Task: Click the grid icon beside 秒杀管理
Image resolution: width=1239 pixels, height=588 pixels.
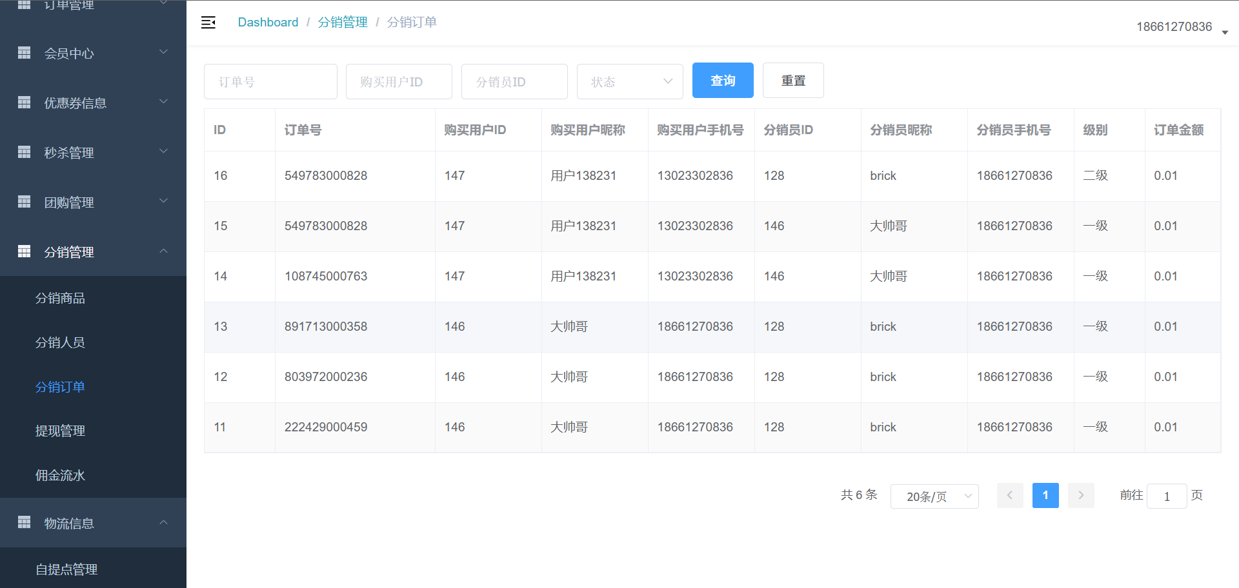Action: [x=25, y=152]
